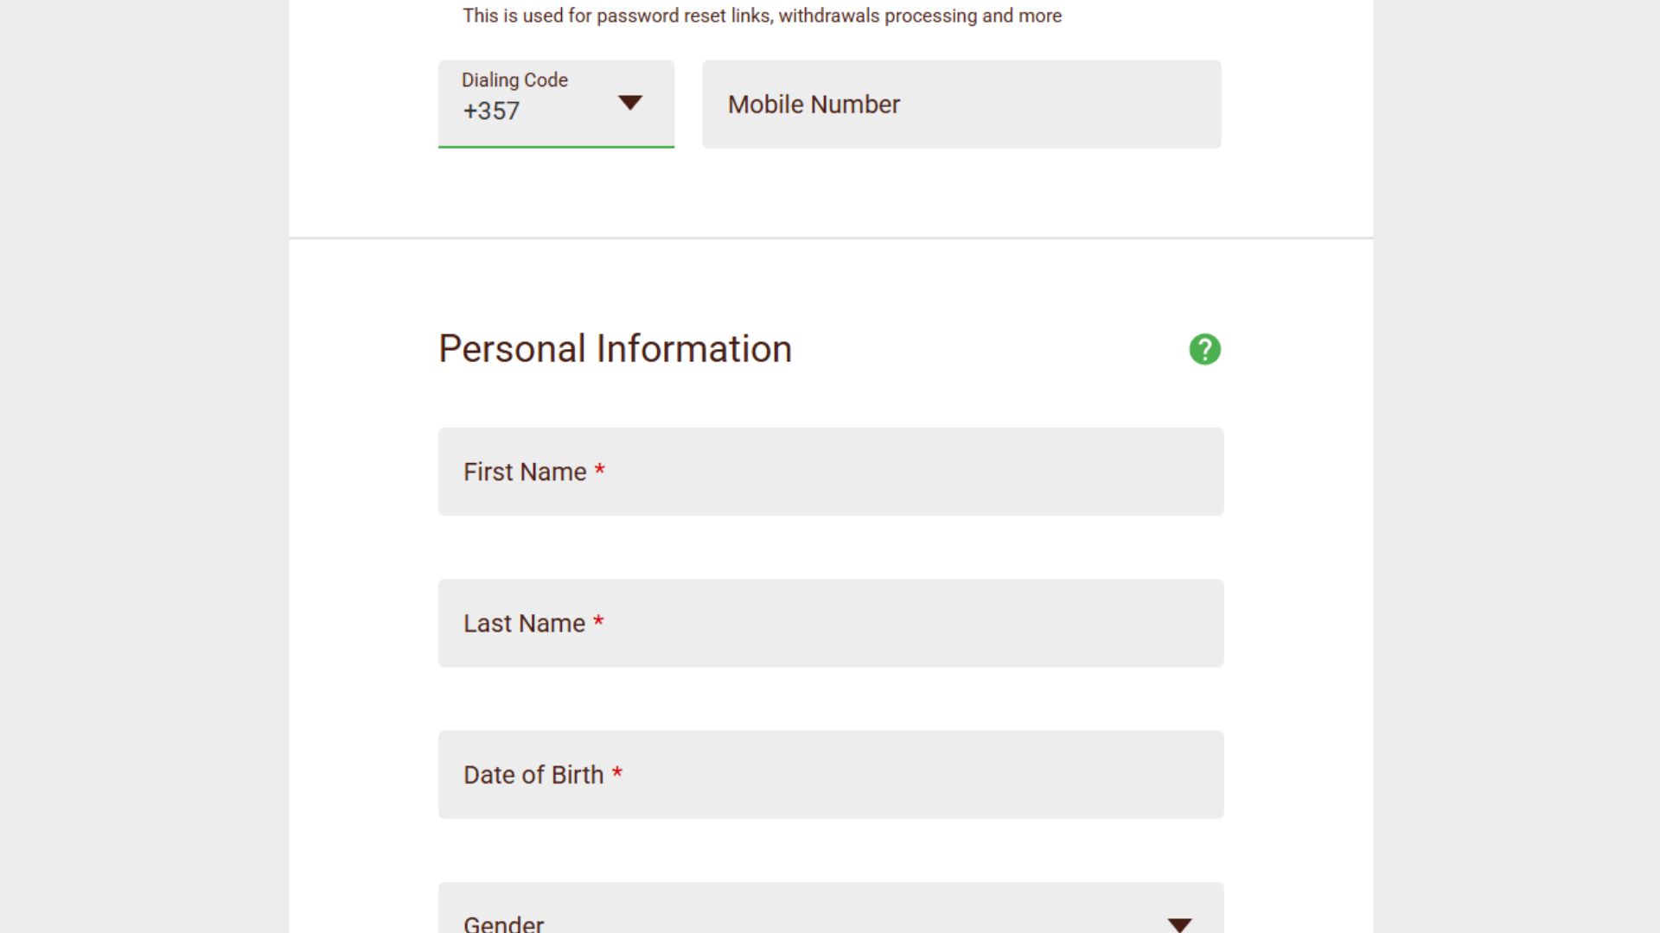Click the green question mark help icon
The image size is (1660, 933).
[1204, 349]
